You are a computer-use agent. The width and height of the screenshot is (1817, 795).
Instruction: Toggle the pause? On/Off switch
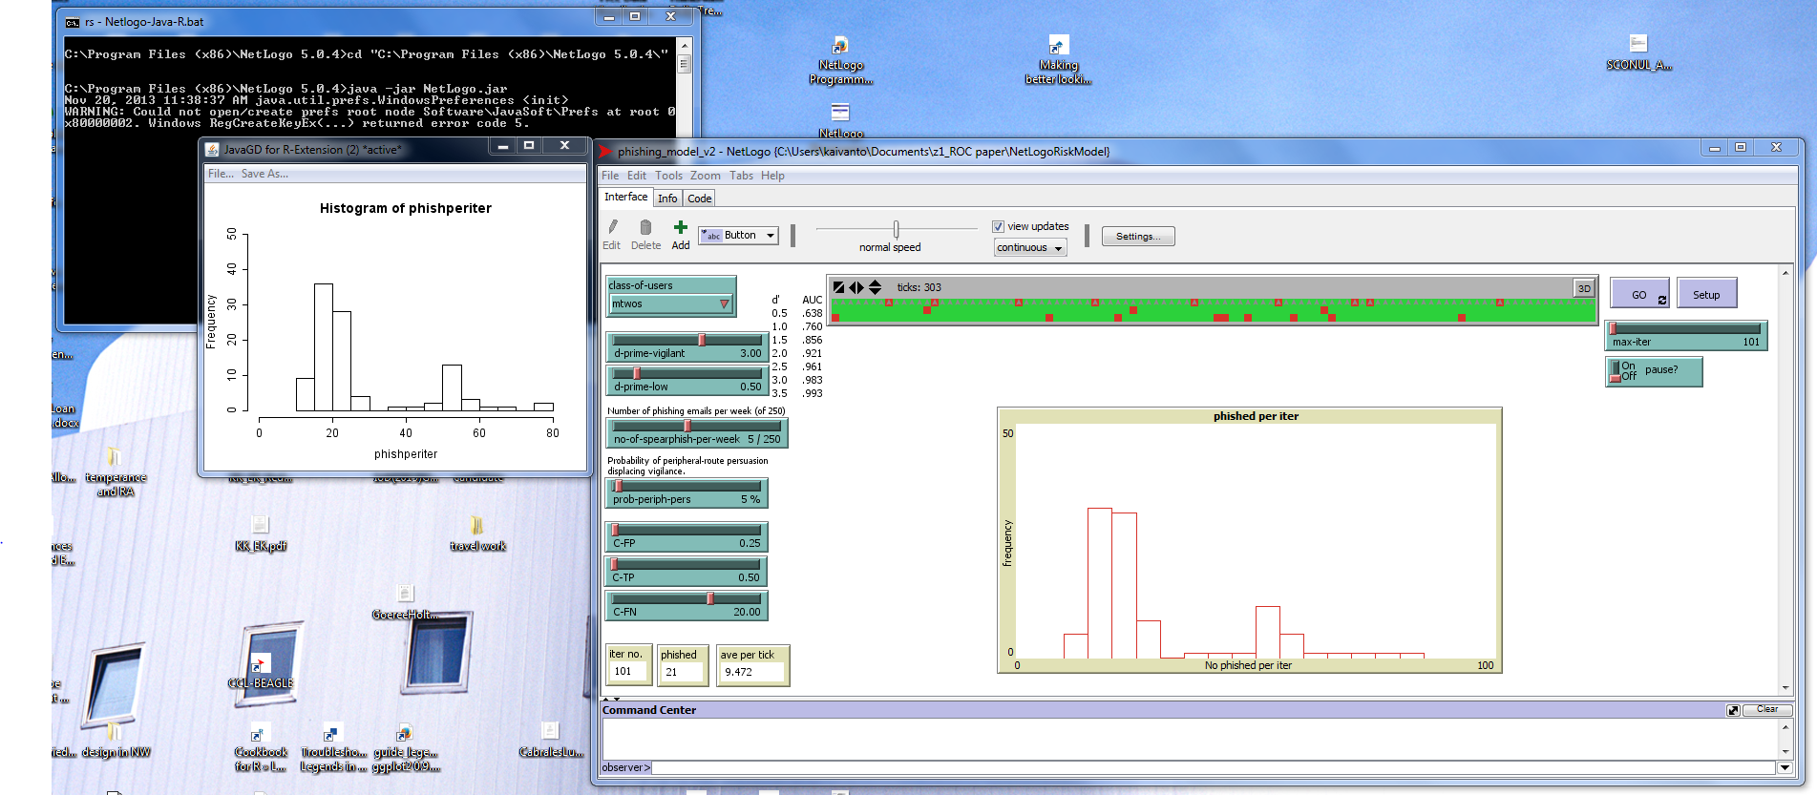(x=1616, y=370)
